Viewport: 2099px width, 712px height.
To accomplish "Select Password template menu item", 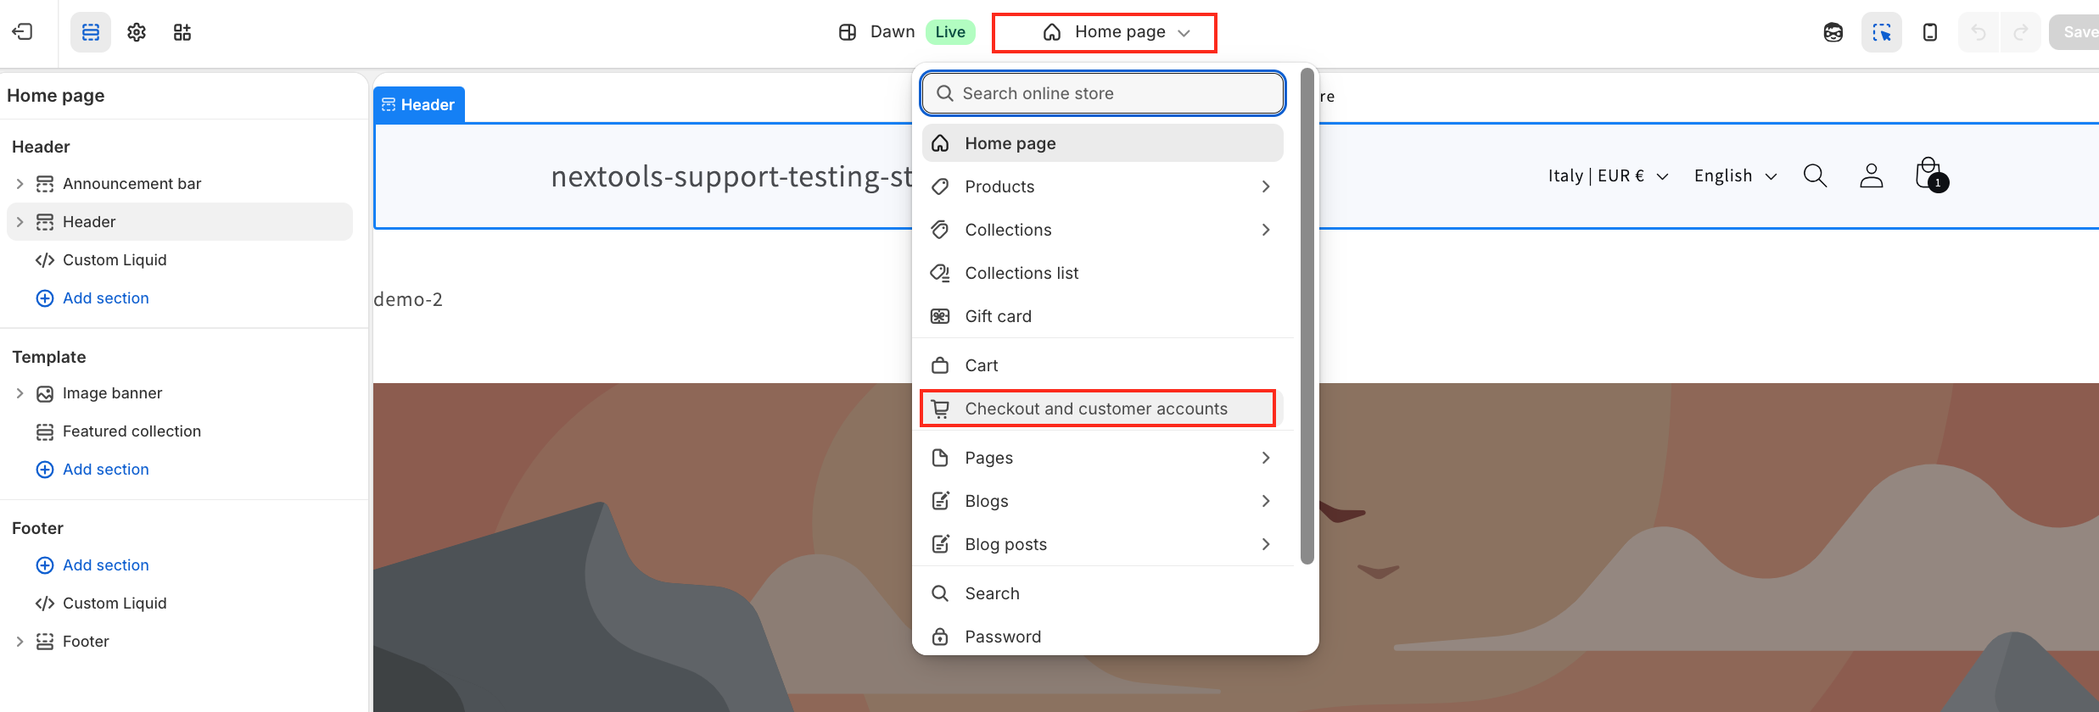I will click(1103, 637).
